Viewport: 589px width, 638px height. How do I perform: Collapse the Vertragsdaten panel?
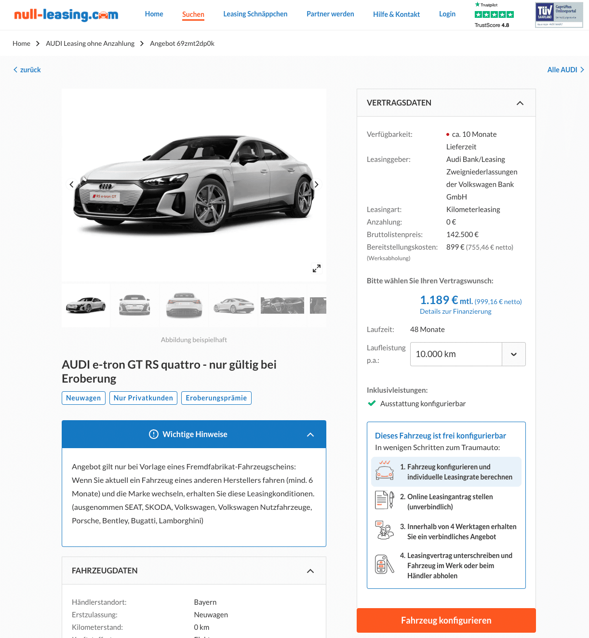point(520,103)
